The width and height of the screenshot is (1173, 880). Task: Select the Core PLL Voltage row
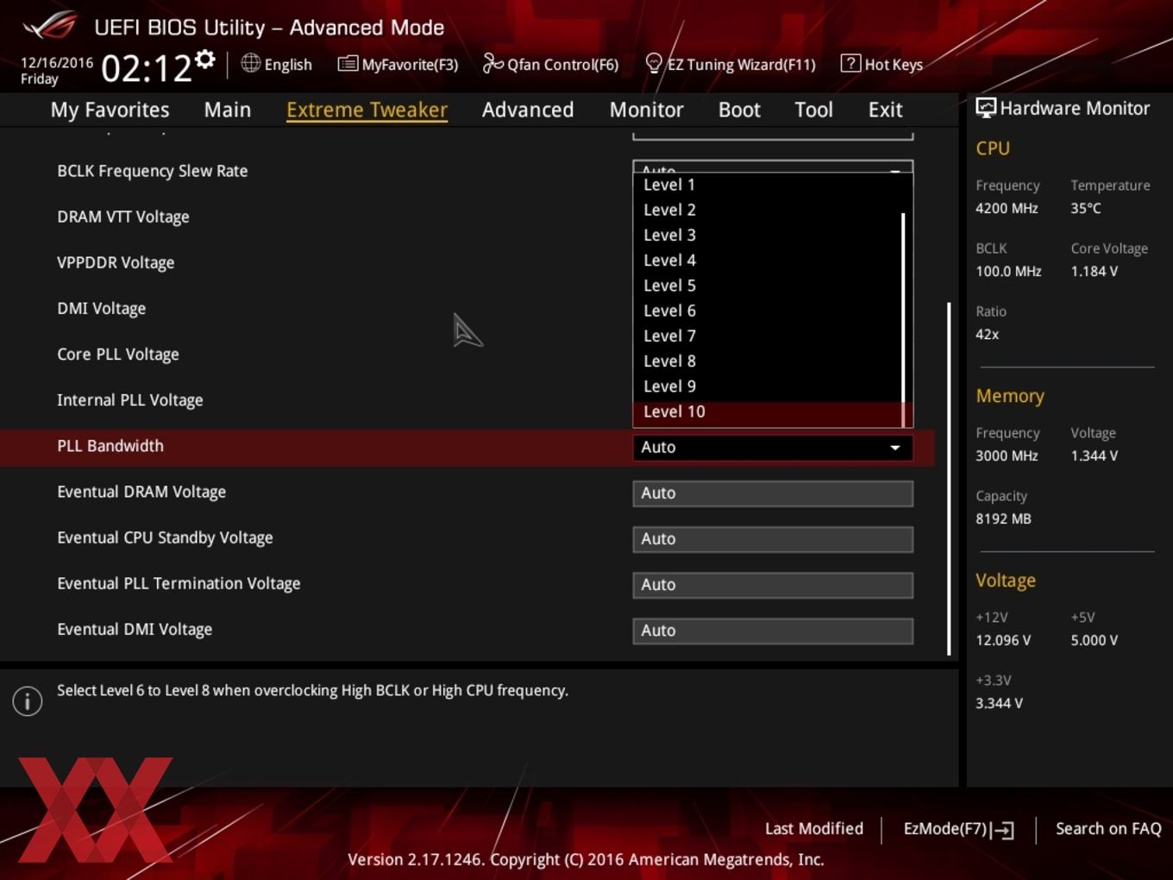coord(466,354)
